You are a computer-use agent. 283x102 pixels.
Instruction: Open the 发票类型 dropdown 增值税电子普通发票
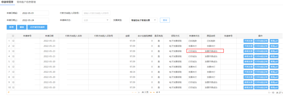[x=144, y=20]
